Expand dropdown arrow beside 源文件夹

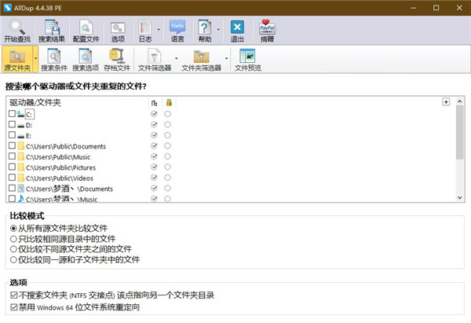click(x=35, y=59)
